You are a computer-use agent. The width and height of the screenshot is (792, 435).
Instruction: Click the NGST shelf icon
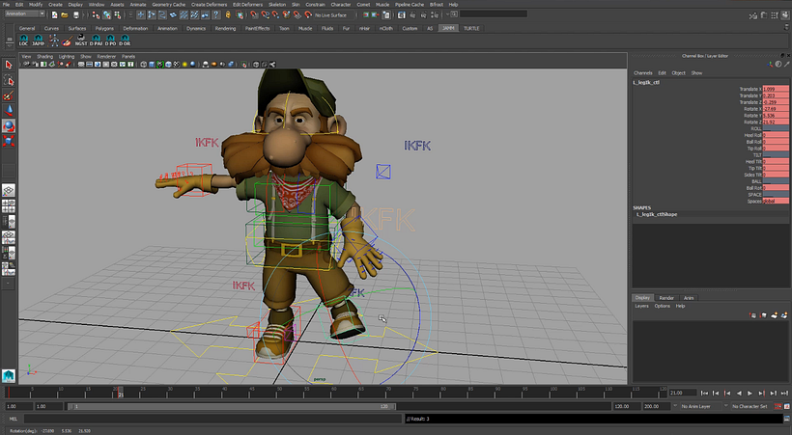click(81, 41)
